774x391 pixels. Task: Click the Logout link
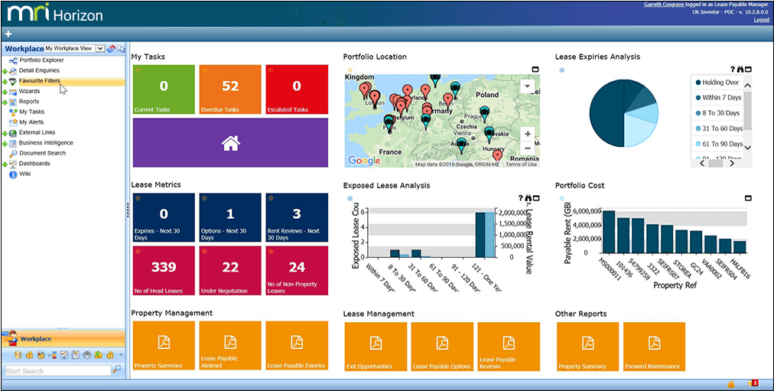(762, 20)
